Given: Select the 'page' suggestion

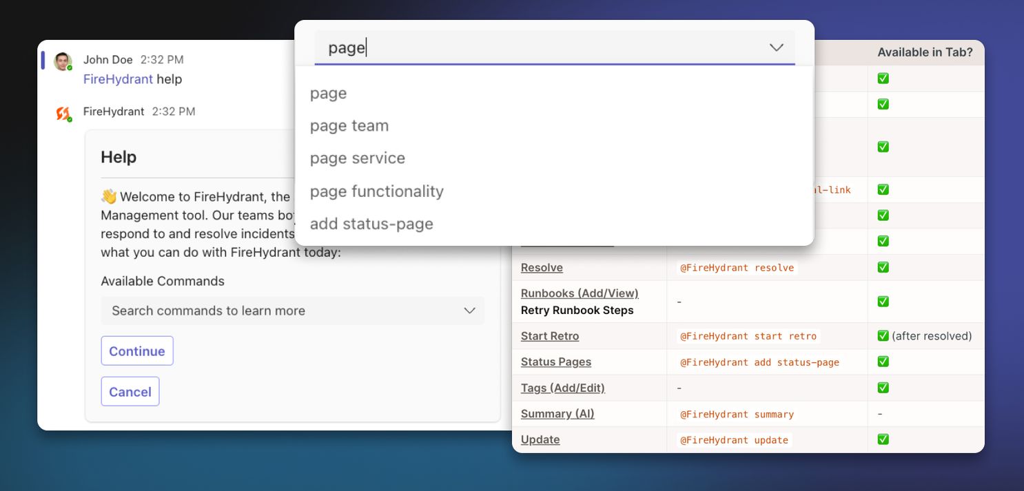Looking at the screenshot, I should 328,93.
